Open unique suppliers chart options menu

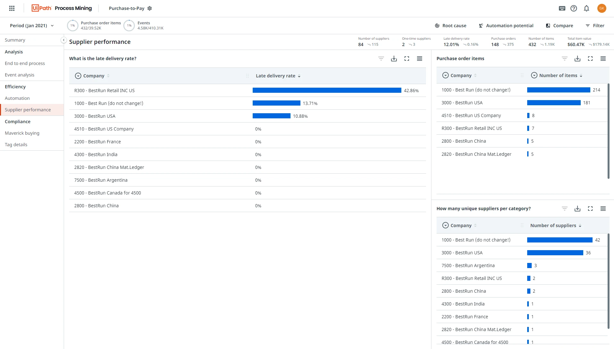point(603,209)
